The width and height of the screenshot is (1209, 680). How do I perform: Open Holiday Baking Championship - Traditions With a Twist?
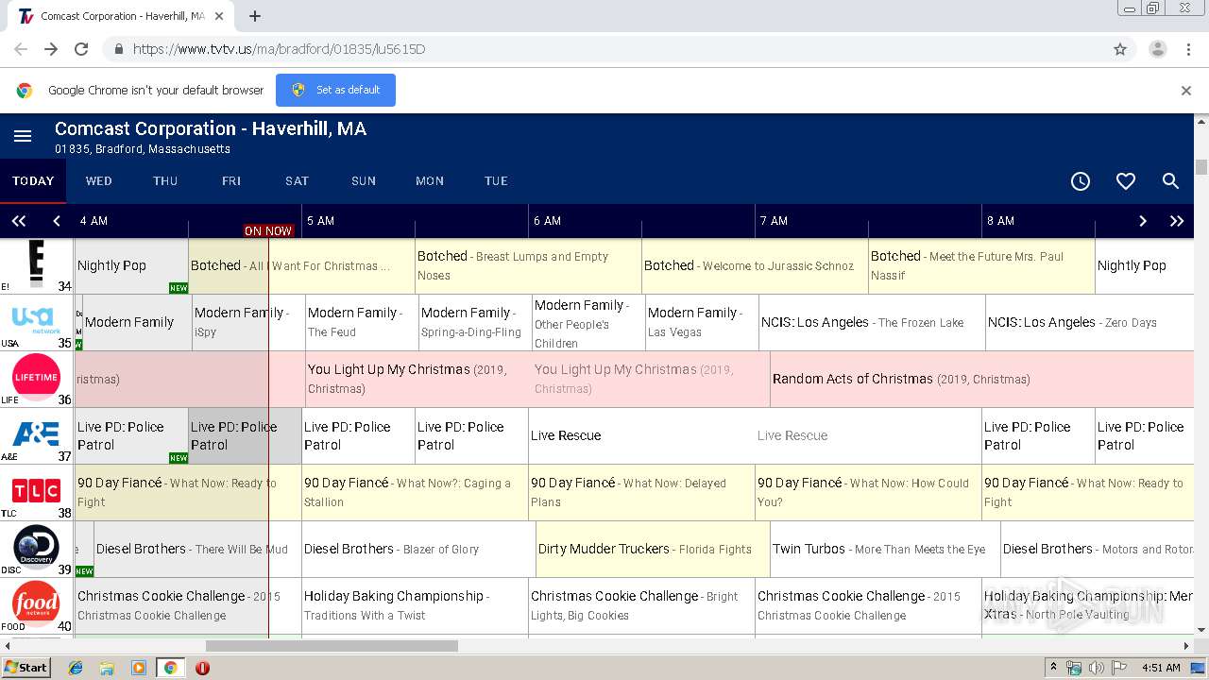point(415,605)
